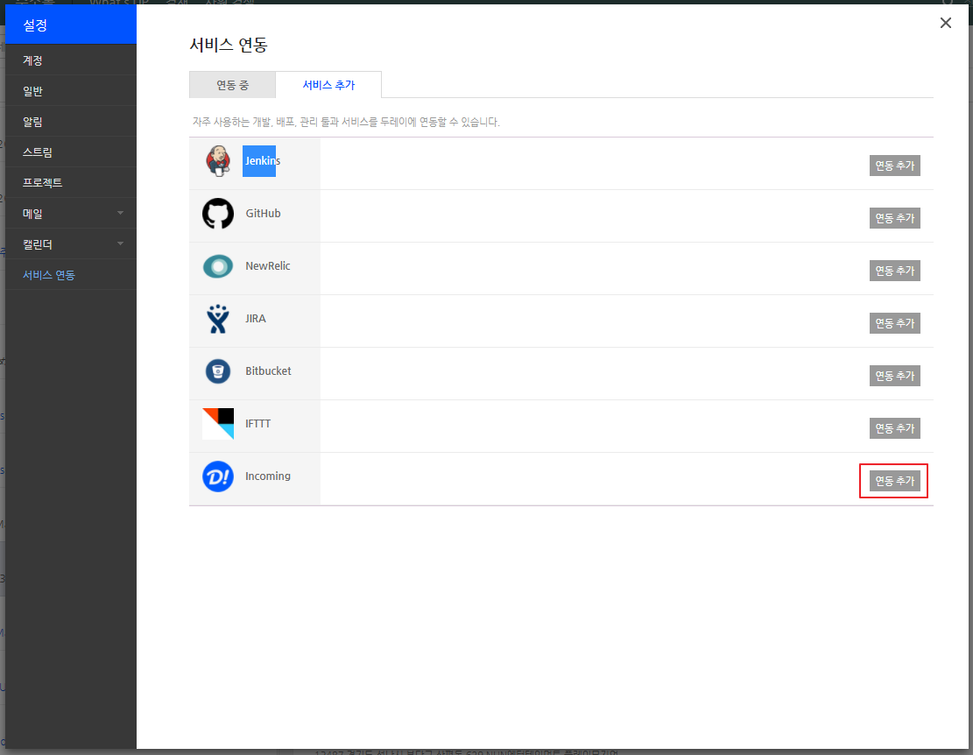Click the GitHub service name
Viewport: 973px width, 755px height.
tap(263, 214)
